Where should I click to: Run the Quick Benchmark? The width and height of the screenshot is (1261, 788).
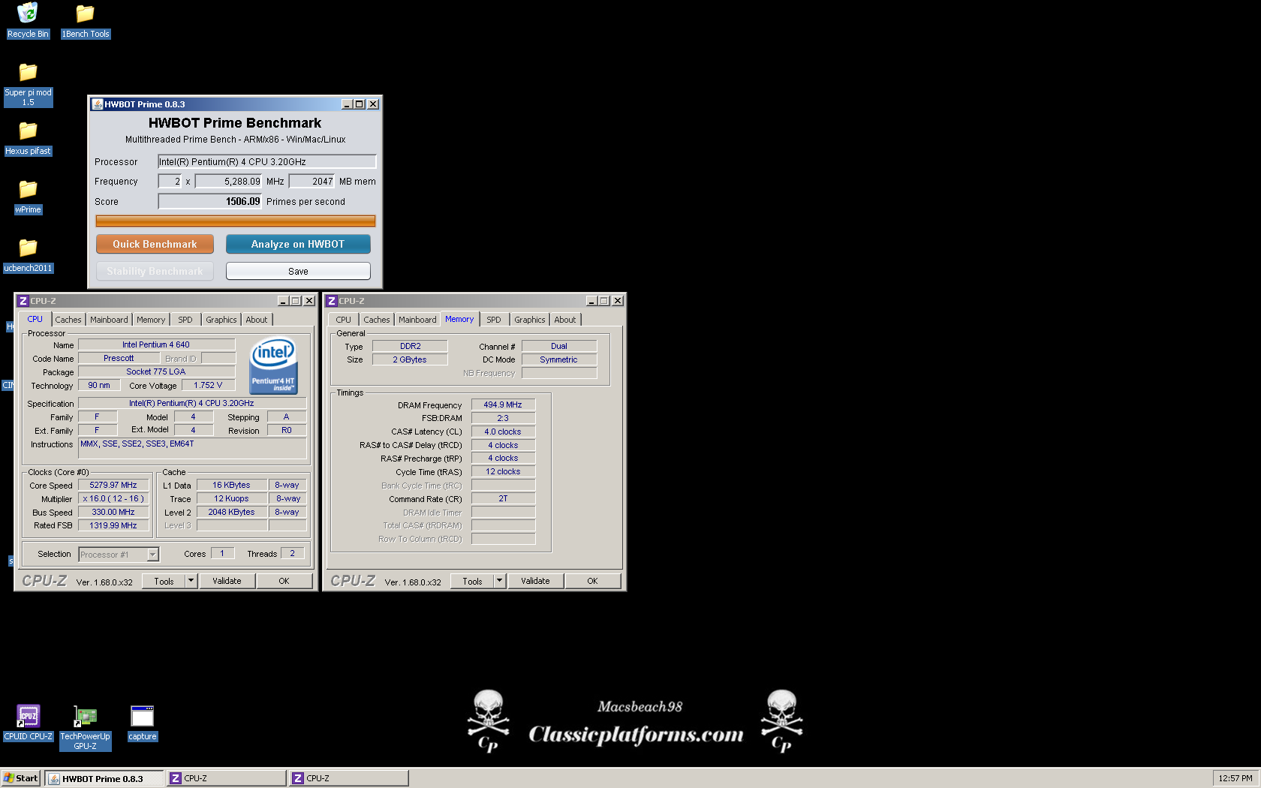[155, 244]
